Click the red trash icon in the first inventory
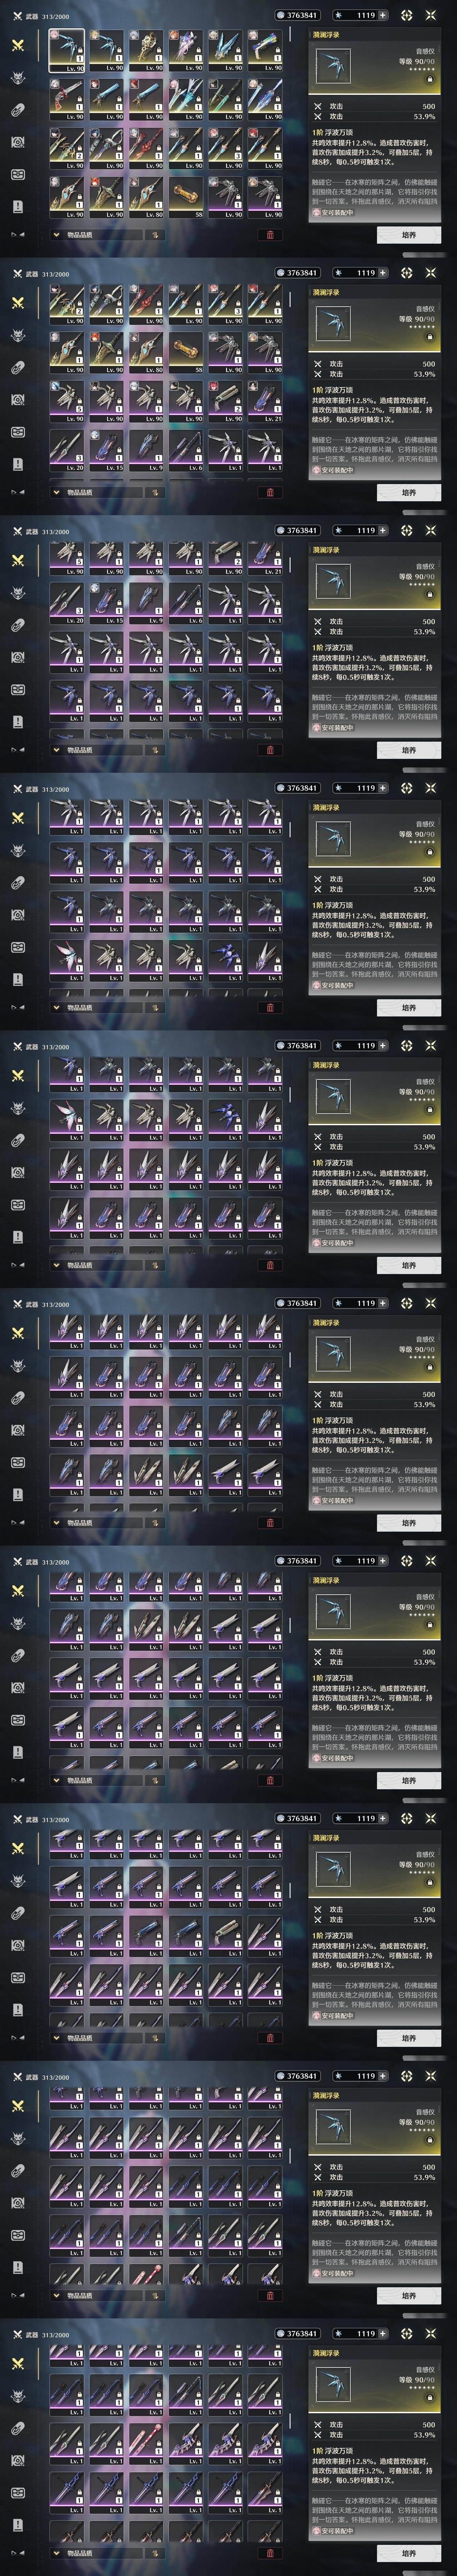 click(x=270, y=235)
